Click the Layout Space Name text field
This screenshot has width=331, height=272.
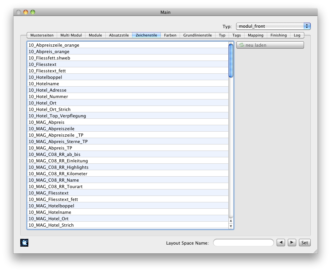[x=243, y=243]
